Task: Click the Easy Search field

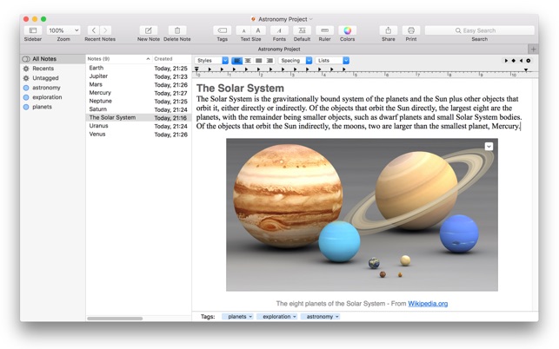Action: (x=479, y=30)
